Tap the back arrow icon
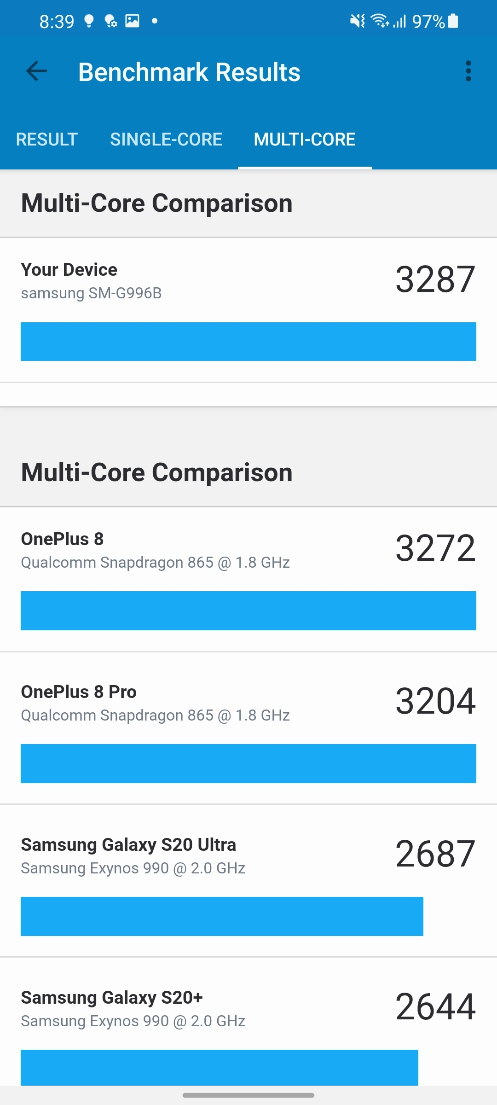497x1105 pixels. click(37, 71)
